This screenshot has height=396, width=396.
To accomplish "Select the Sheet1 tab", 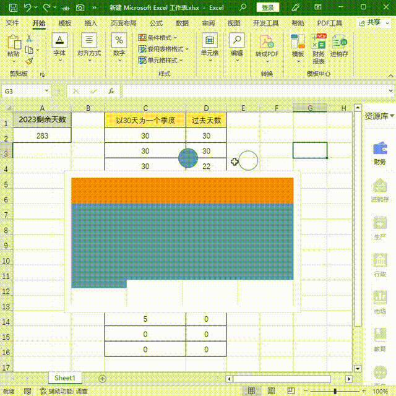I will pyautogui.click(x=65, y=378).
